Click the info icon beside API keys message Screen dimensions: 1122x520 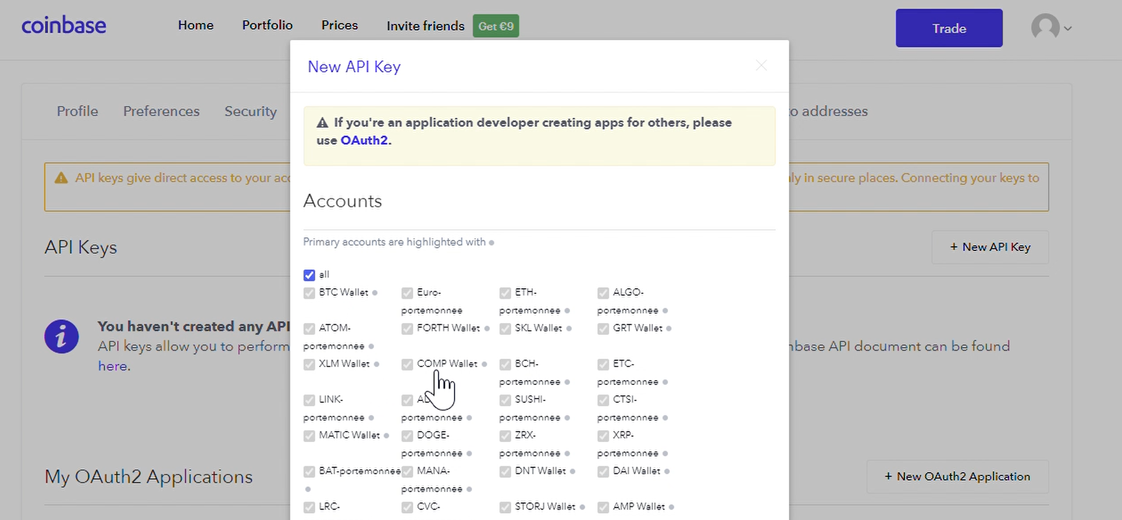[61, 336]
